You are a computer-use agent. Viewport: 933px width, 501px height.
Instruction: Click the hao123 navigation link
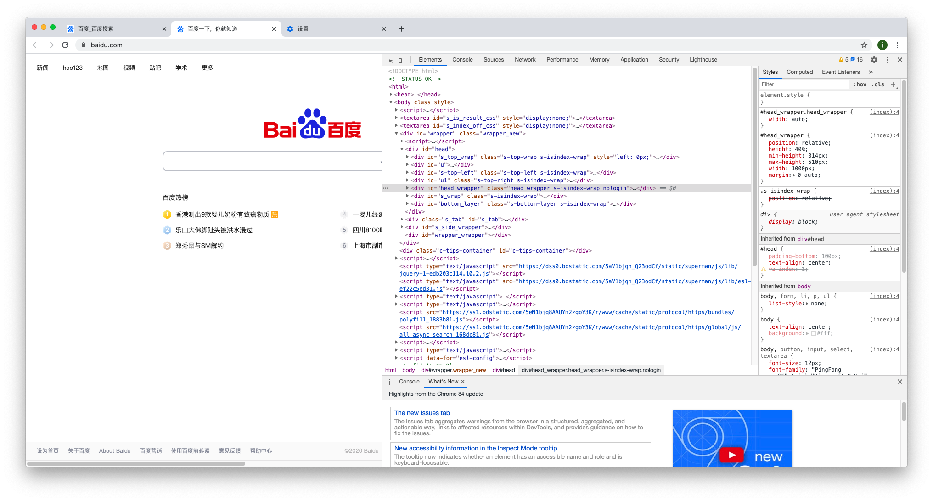coord(73,68)
